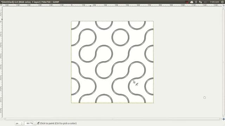Open the px unit dropdown in the status bar
The height and width of the screenshot is (126, 225).
pyautogui.click(x=19, y=123)
